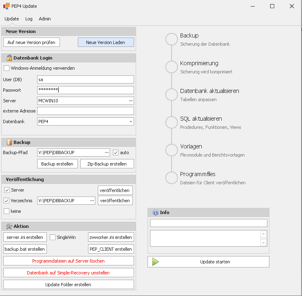Open the Admin menu
Image resolution: width=302 pixels, height=296 pixels.
pyautogui.click(x=45, y=19)
